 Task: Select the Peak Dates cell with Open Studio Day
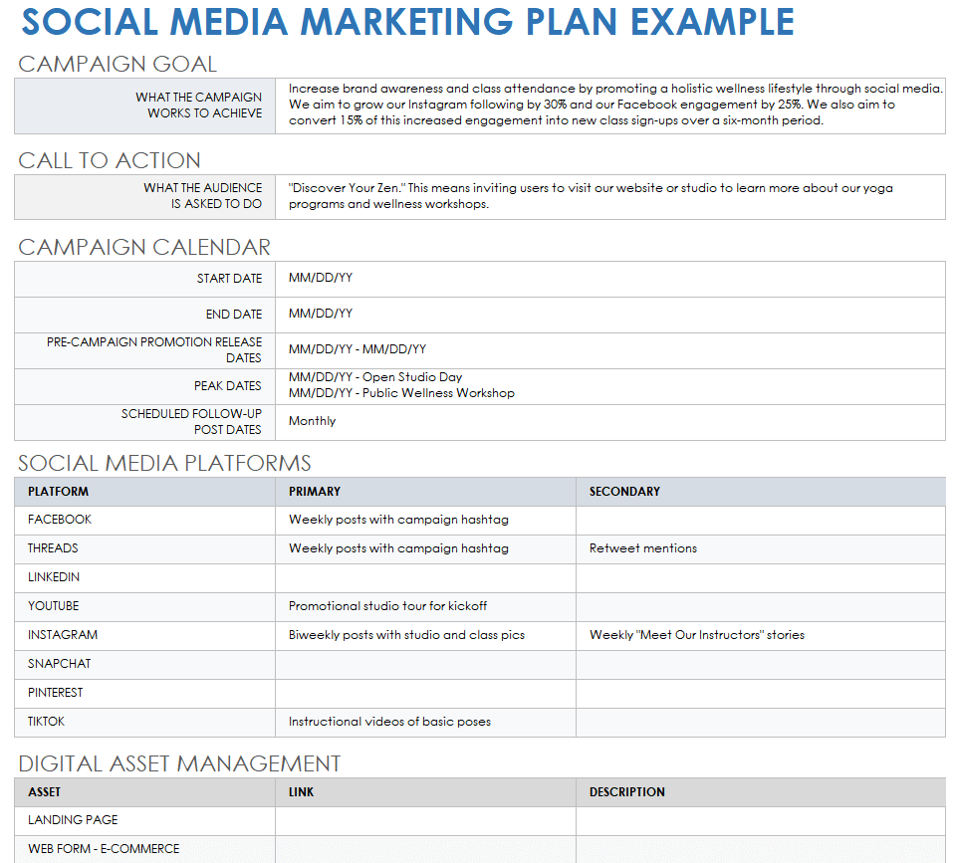point(609,386)
